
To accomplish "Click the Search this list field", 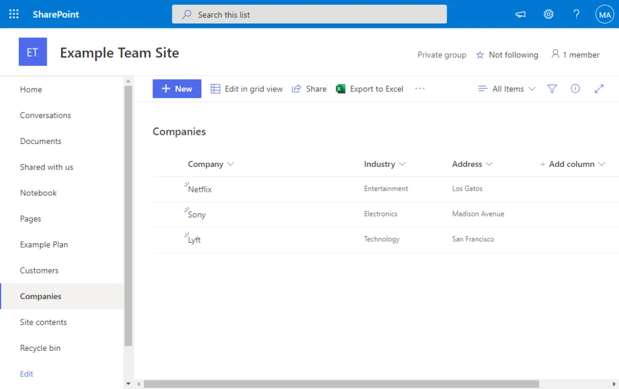I will click(x=309, y=15).
